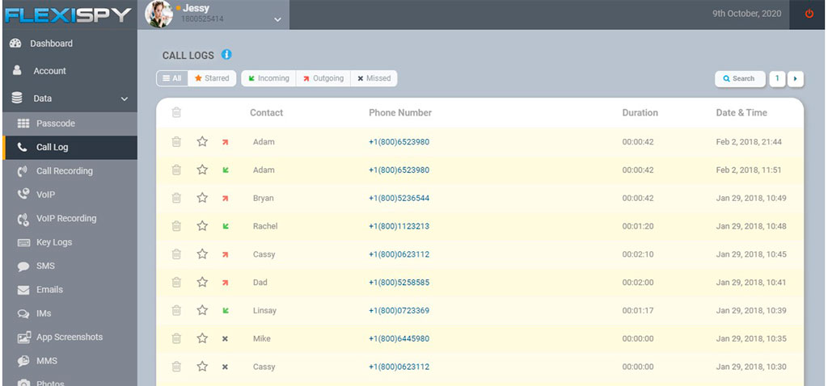Click the FlexiSPY logo
Viewport: 828px width, 386px height.
[68, 15]
